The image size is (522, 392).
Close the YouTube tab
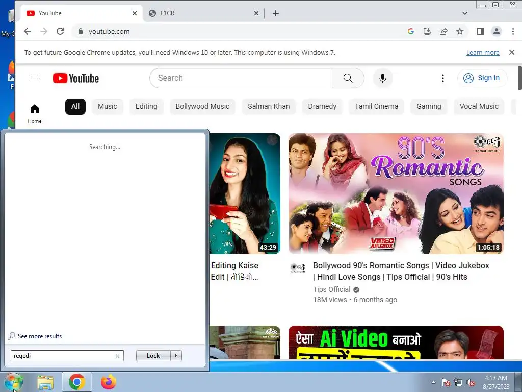click(x=135, y=13)
